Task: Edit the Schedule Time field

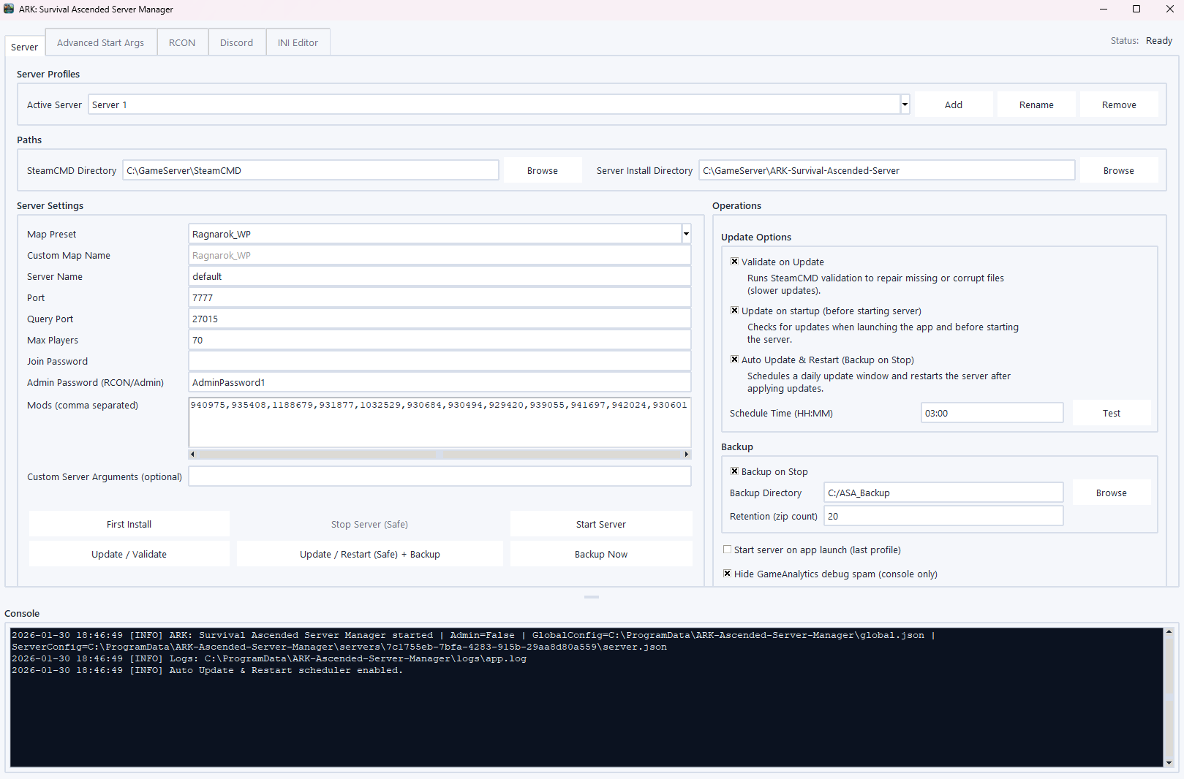Action: [x=992, y=413]
